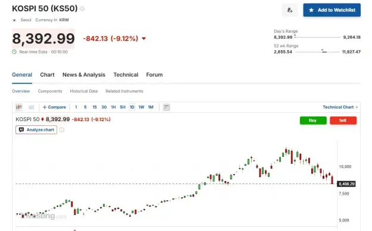372x231 pixels.
Task: Switch to area chart type icon
Action: (32, 107)
